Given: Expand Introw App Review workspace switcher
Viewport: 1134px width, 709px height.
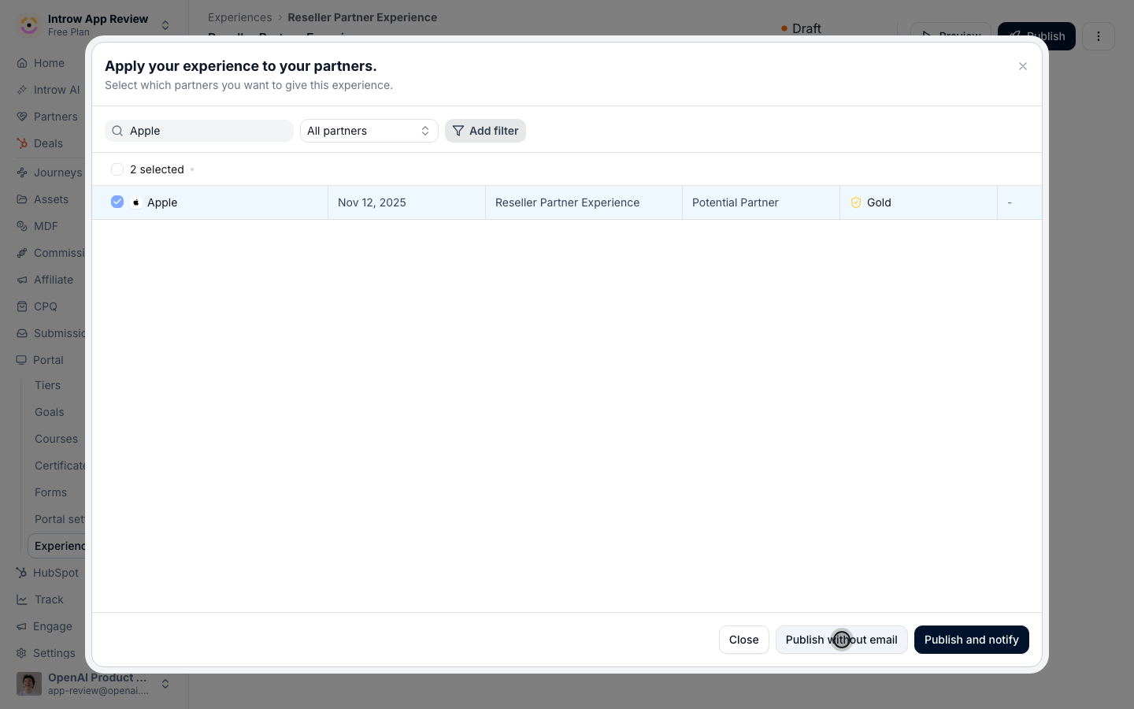Looking at the screenshot, I should tap(165, 25).
